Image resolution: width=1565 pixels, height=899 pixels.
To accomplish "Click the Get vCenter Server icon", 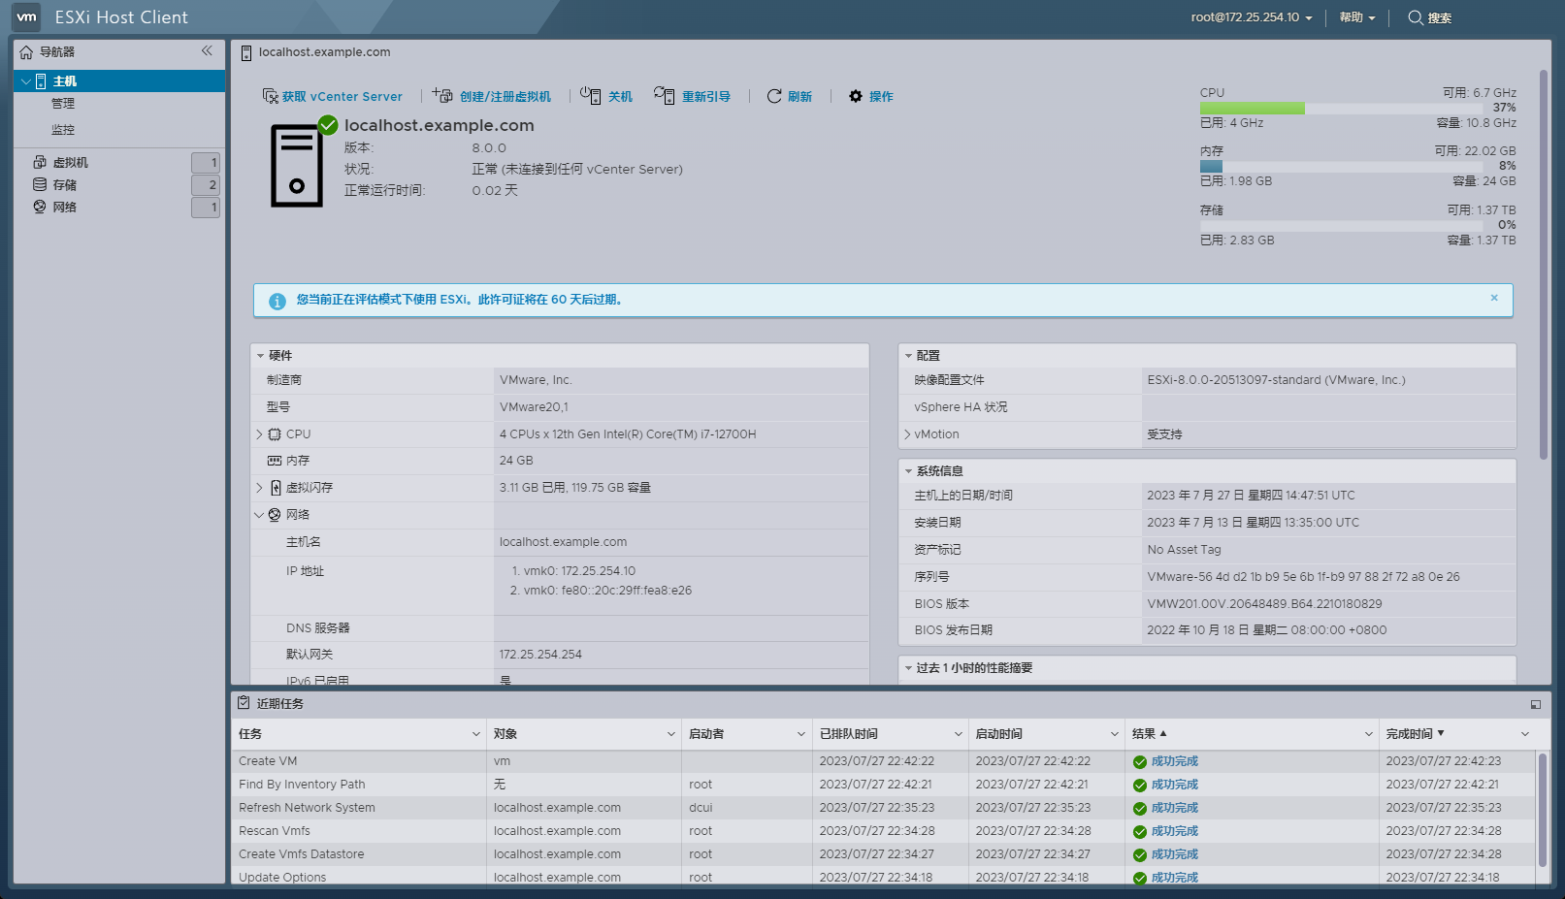I will tap(271, 96).
